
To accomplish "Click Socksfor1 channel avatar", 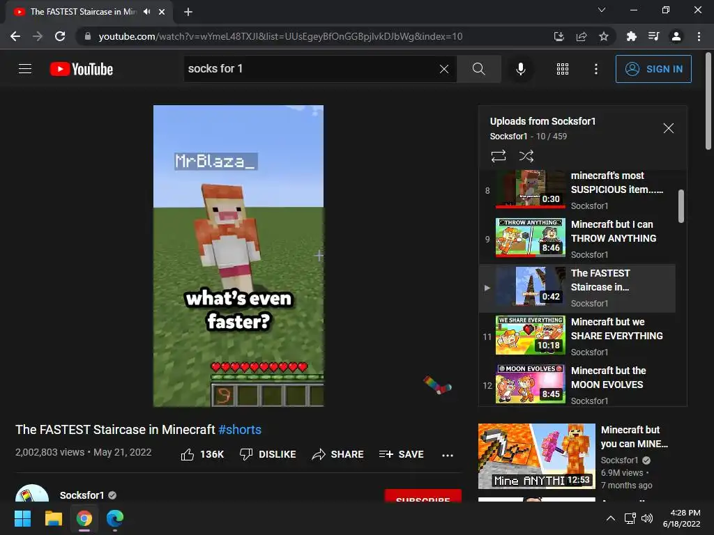I will click(32, 494).
